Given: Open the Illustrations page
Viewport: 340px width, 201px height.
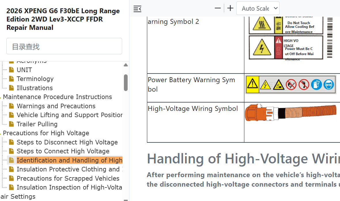Looking at the screenshot, I should 35,88.
